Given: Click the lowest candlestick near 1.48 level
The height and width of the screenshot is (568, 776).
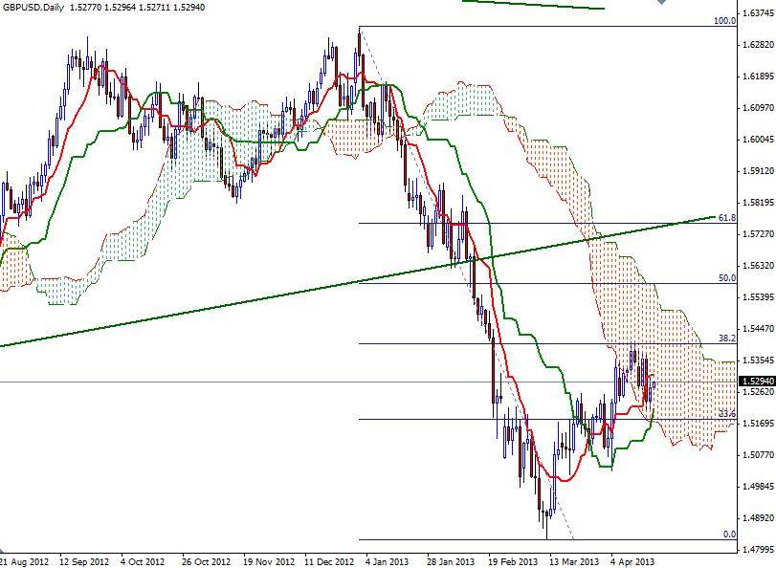Looking at the screenshot, I should point(545,516).
